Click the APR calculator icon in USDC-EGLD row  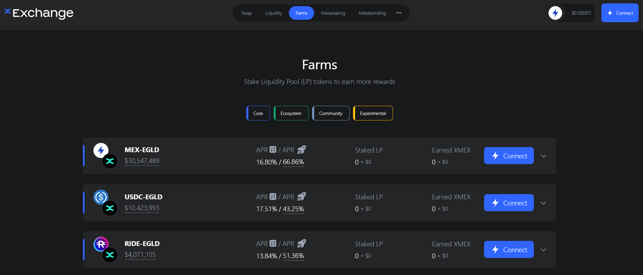click(x=273, y=197)
